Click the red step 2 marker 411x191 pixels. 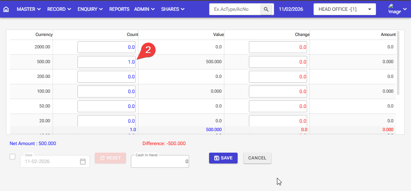148,50
